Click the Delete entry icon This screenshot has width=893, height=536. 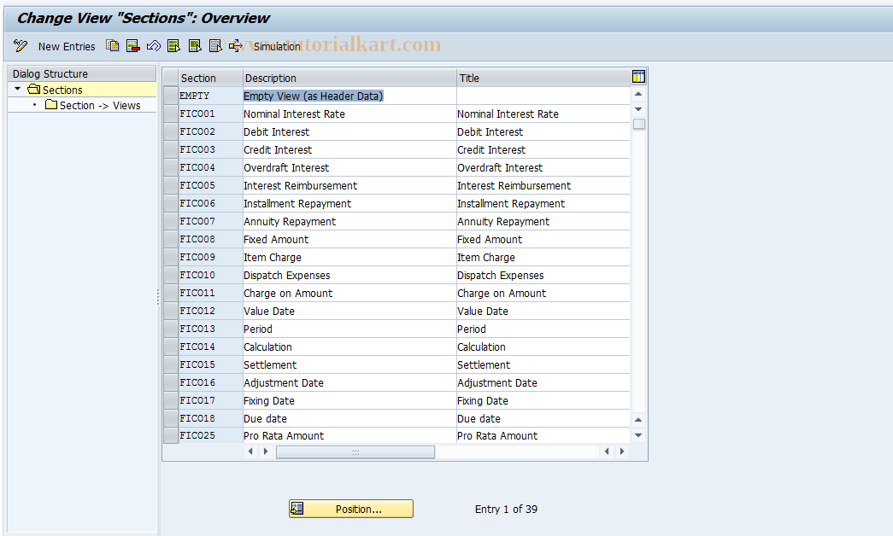(133, 46)
